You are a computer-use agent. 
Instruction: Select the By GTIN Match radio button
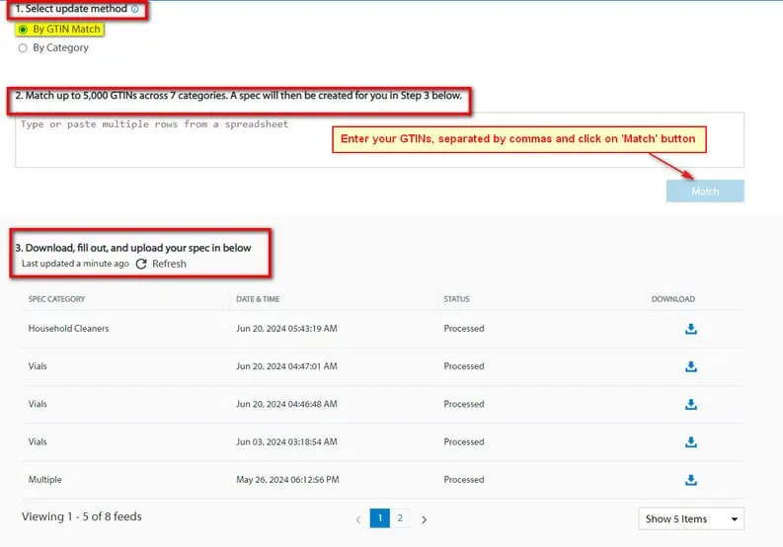point(23,30)
